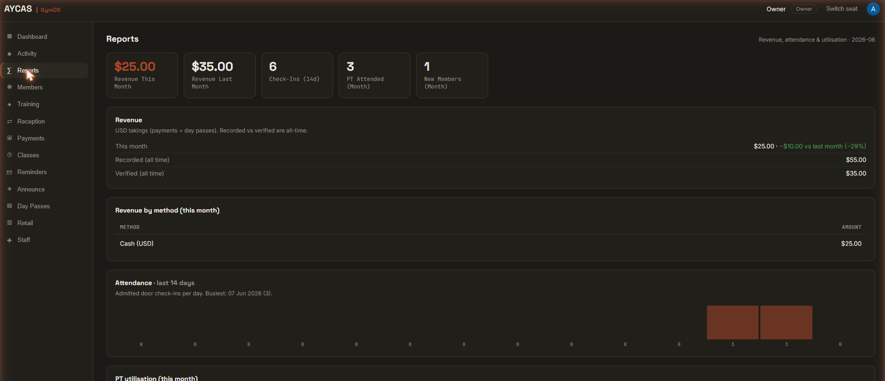Click the $35.00 Revenue Last Month card
885x381 pixels.
(x=220, y=75)
